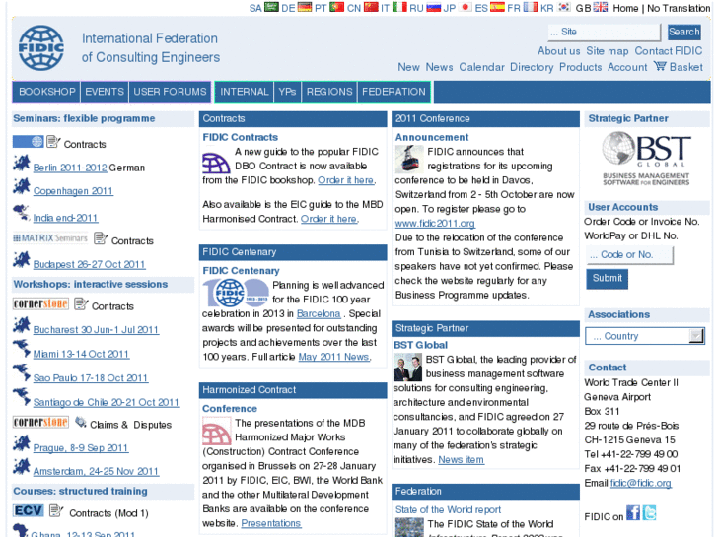Open the May 2011 News link
The height and width of the screenshot is (537, 717).
[333, 357]
